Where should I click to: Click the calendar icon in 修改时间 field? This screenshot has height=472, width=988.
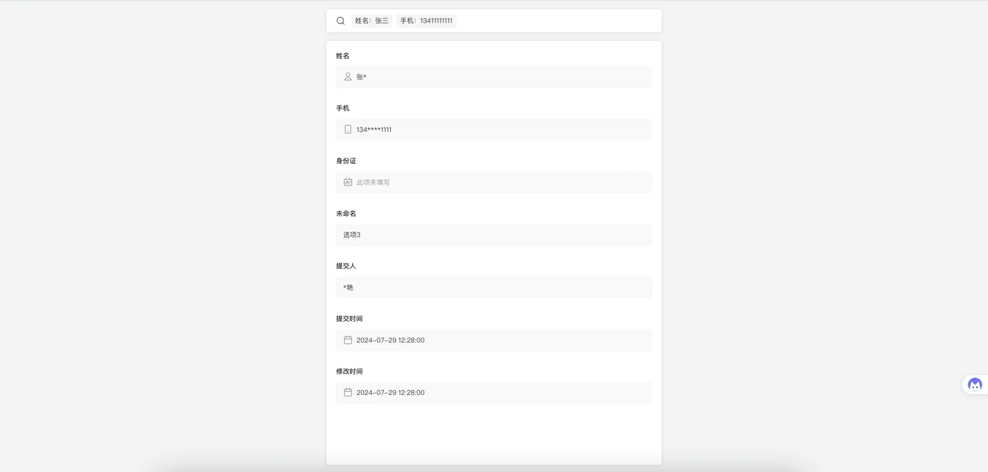coord(348,393)
